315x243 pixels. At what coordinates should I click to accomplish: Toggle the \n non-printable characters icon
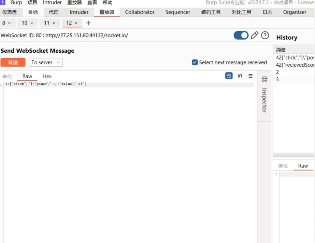(240, 76)
